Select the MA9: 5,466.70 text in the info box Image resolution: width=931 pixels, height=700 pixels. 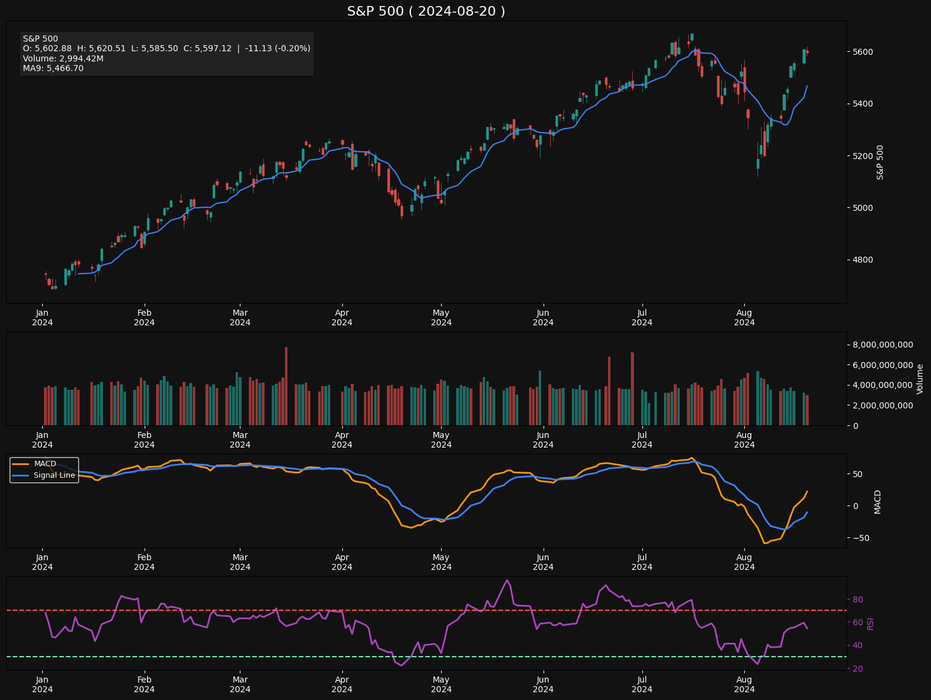coord(53,68)
